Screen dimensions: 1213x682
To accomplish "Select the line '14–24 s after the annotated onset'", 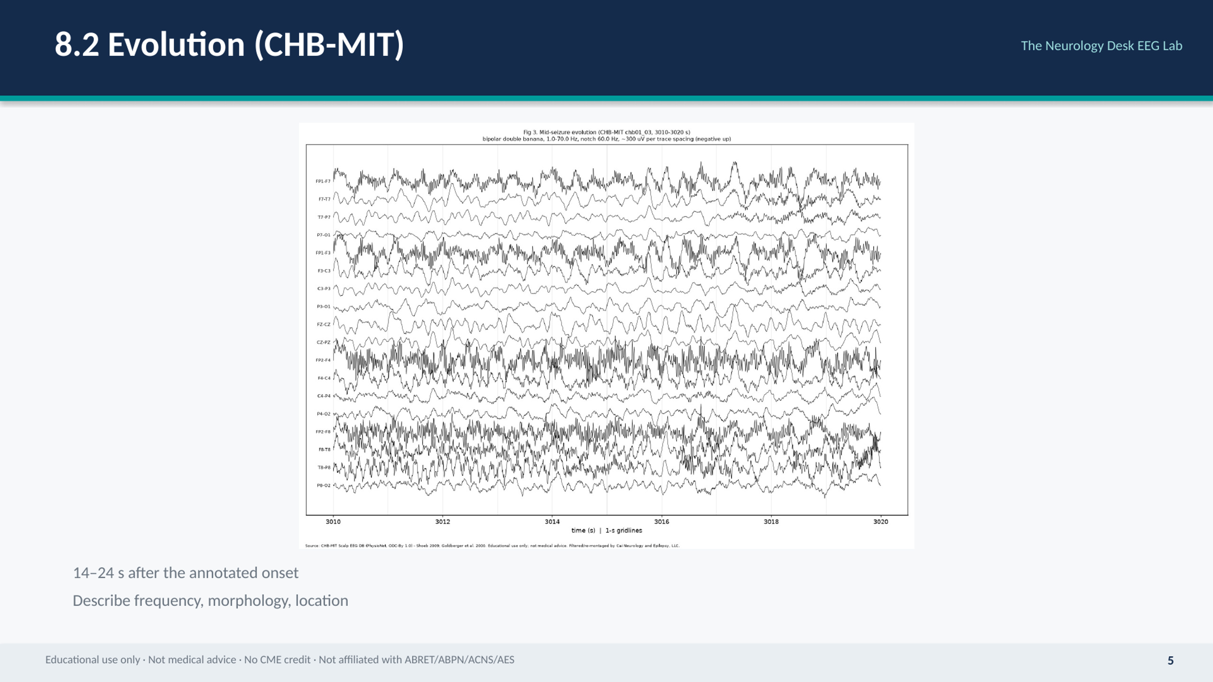I will pos(185,573).
